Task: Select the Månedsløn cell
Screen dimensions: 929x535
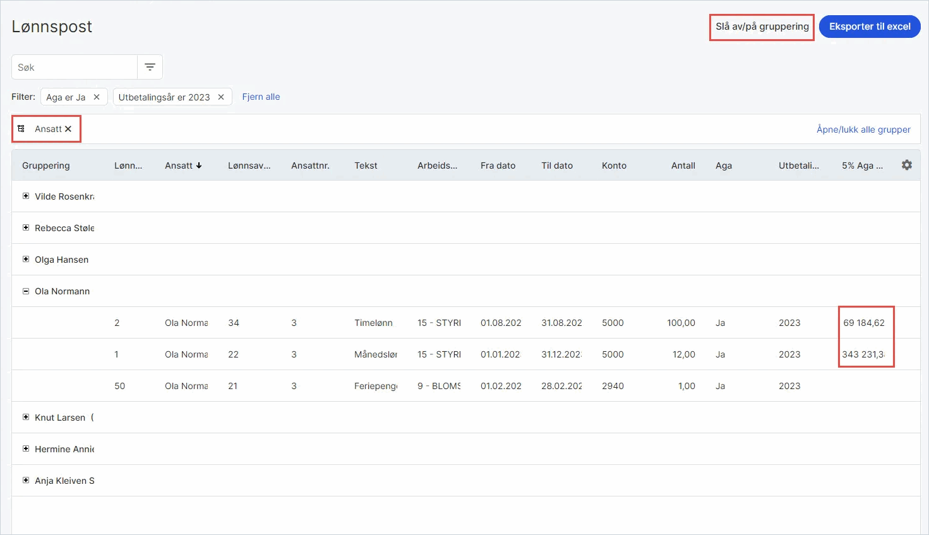Action: 376,354
